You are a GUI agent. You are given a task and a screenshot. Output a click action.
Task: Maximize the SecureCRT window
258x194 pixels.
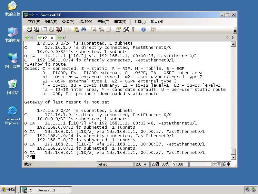(228, 15)
